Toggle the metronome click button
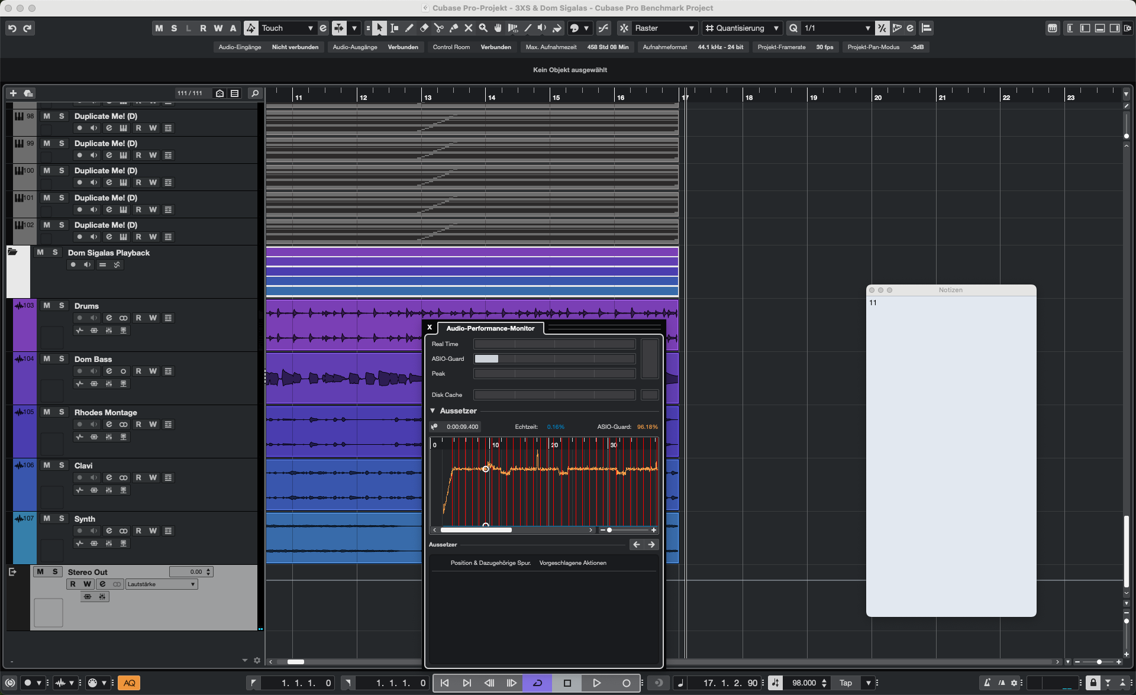This screenshot has width=1136, height=695. point(986,683)
